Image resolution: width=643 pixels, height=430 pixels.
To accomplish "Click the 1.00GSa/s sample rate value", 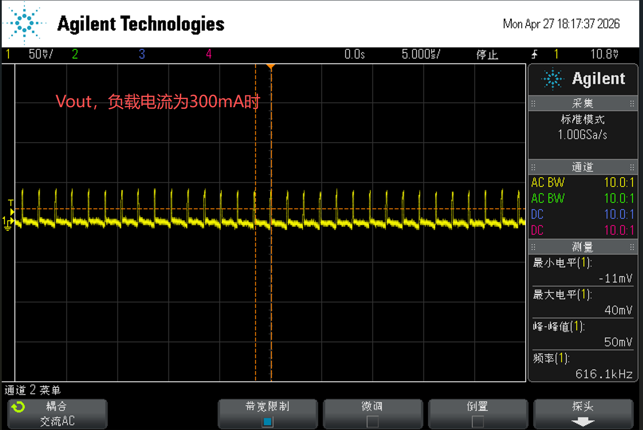I will tap(582, 135).
